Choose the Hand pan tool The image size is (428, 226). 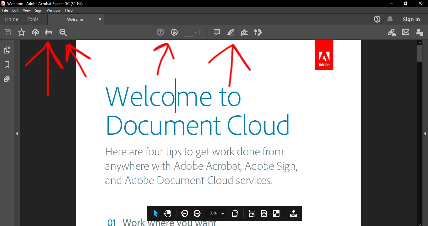point(168,213)
